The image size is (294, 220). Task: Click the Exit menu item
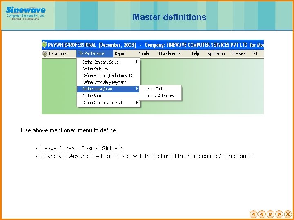point(254,53)
